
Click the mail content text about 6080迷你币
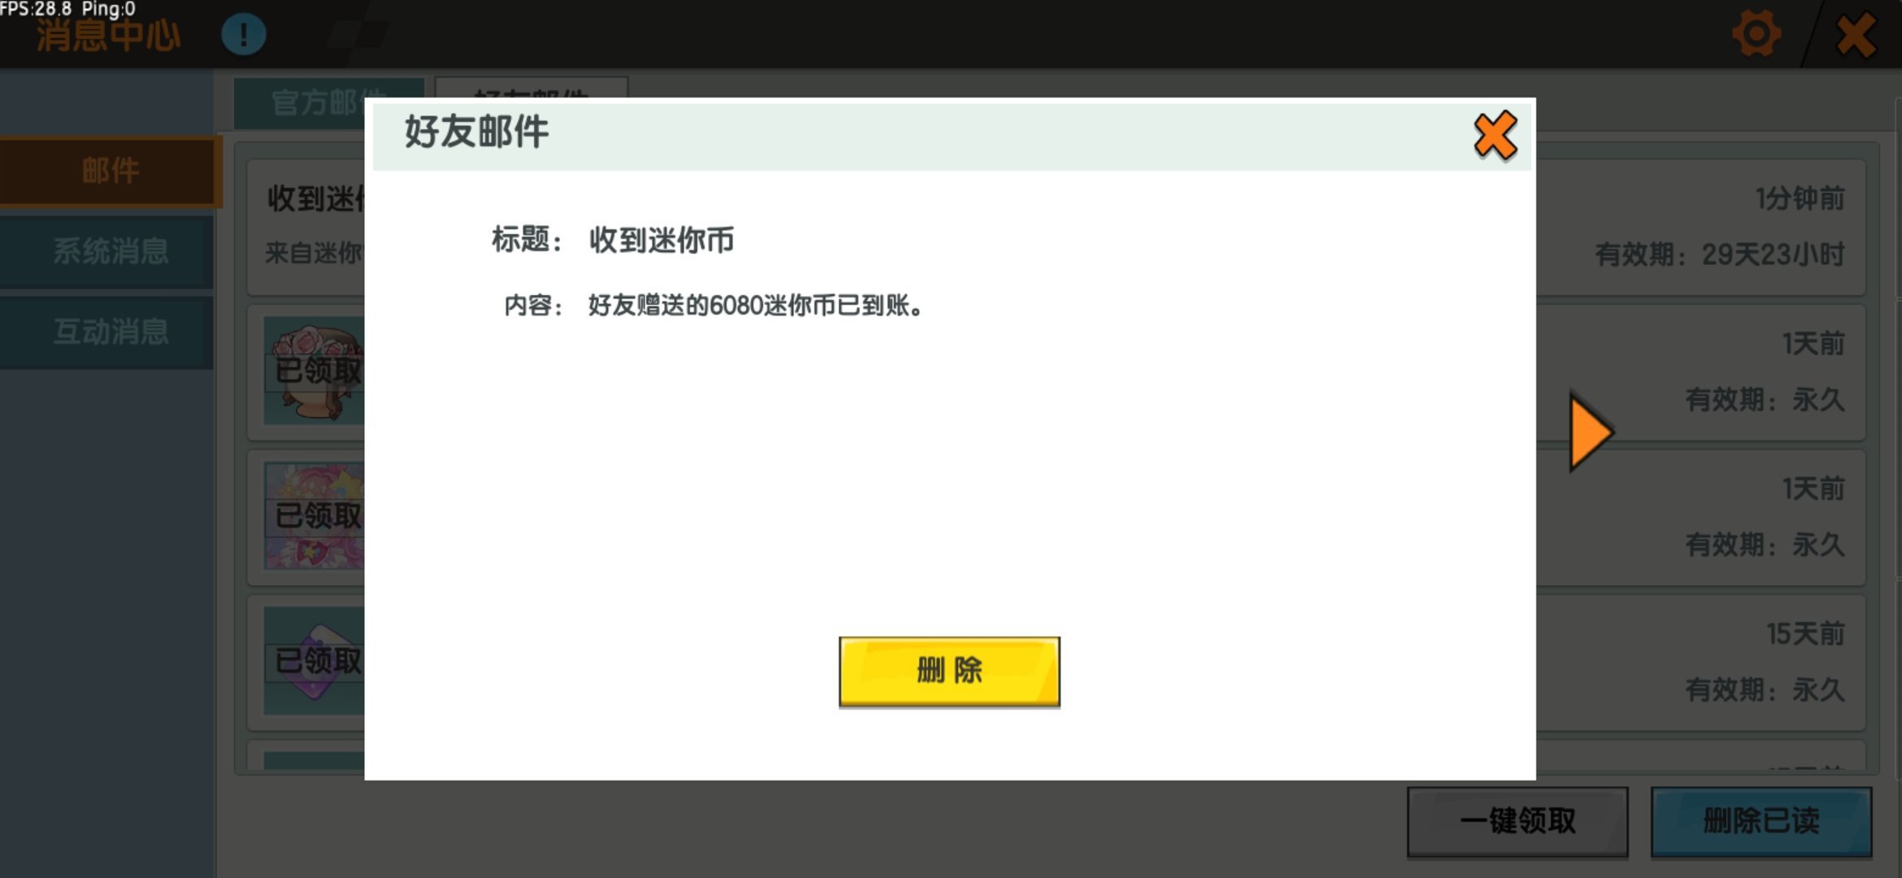point(754,306)
